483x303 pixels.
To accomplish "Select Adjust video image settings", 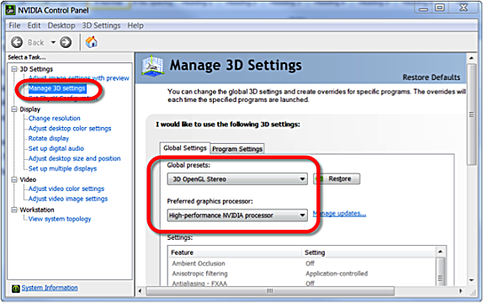I will coord(68,199).
